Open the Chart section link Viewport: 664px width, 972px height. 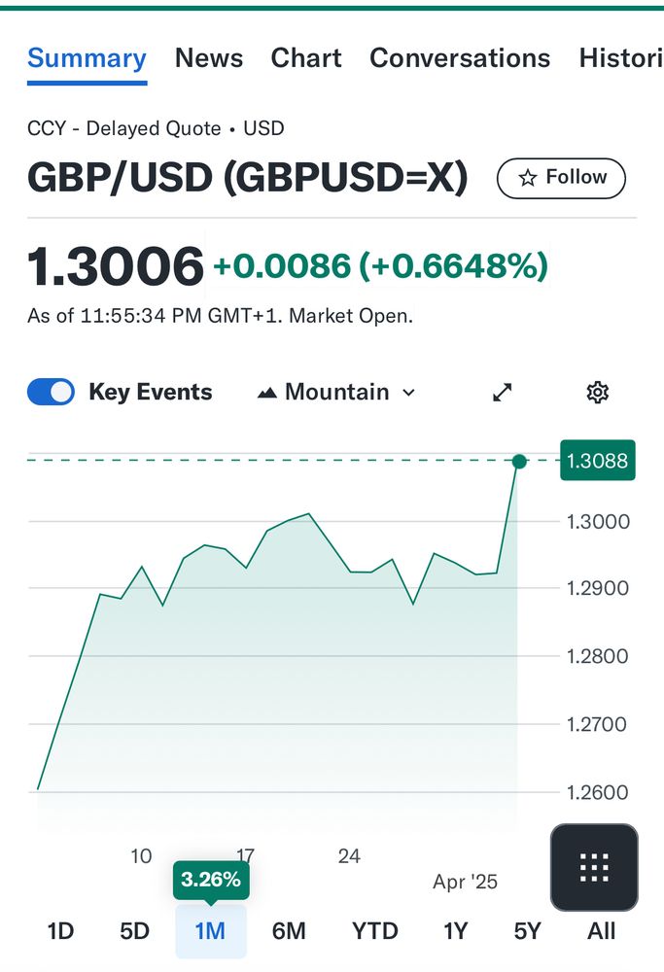[x=306, y=58]
